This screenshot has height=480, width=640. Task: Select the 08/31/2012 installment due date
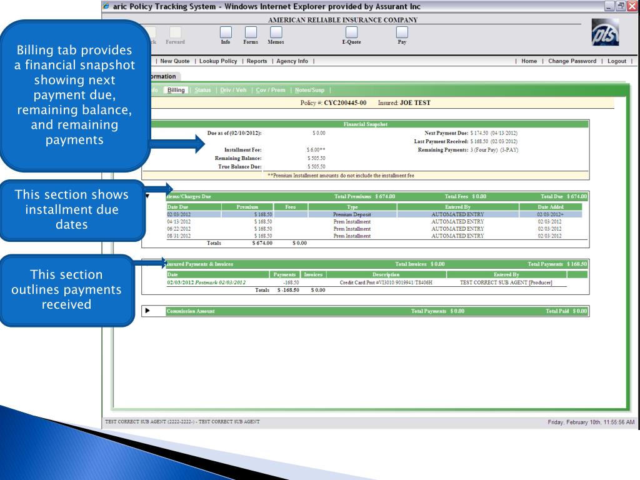(x=179, y=236)
